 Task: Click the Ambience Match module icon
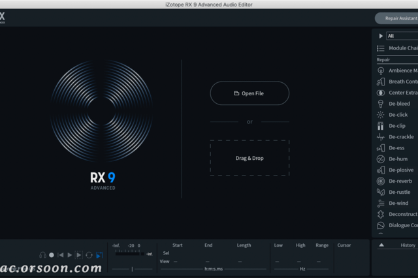click(381, 70)
